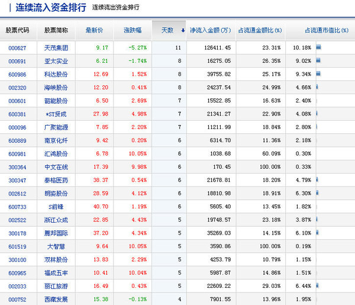Sort by the 天数 column header
Screen dimensions: 355x305
[167, 30]
